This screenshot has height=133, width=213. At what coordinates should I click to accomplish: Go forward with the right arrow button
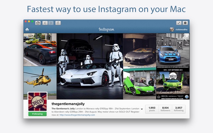(51, 23)
